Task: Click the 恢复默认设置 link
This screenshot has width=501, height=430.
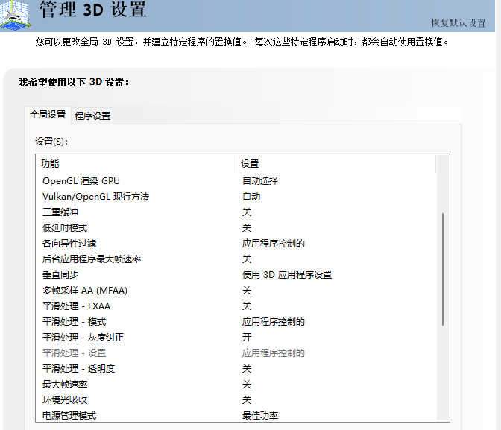Action: [x=458, y=22]
